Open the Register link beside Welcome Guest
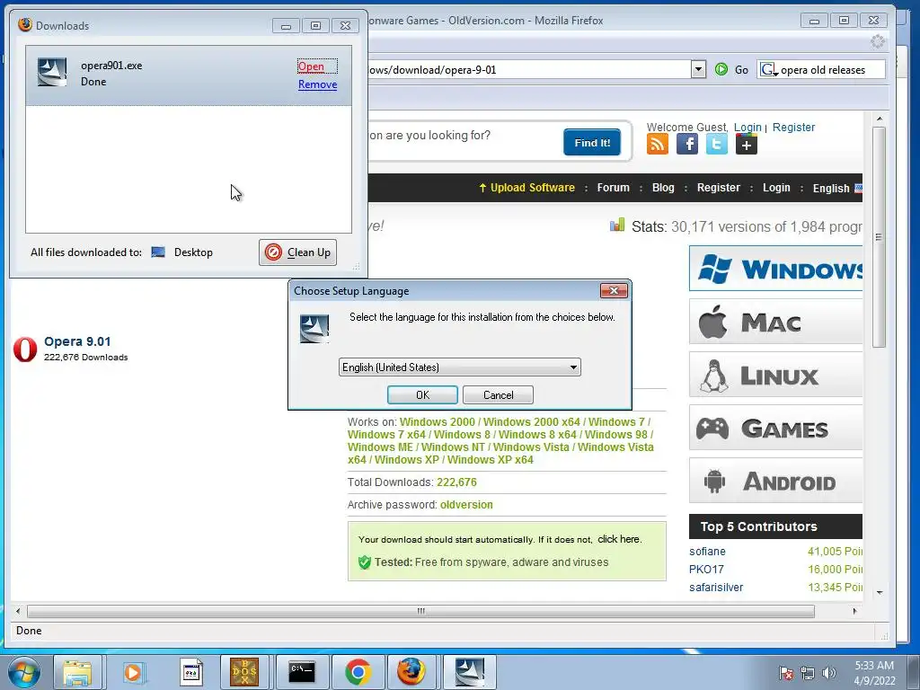The height and width of the screenshot is (690, 920). 793,128
